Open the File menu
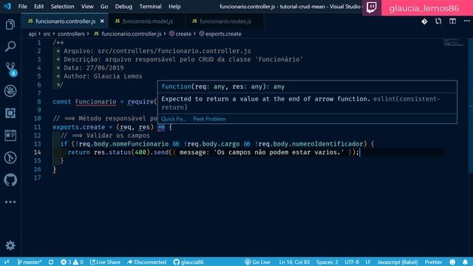The width and height of the screenshot is (473, 266). [22, 7]
